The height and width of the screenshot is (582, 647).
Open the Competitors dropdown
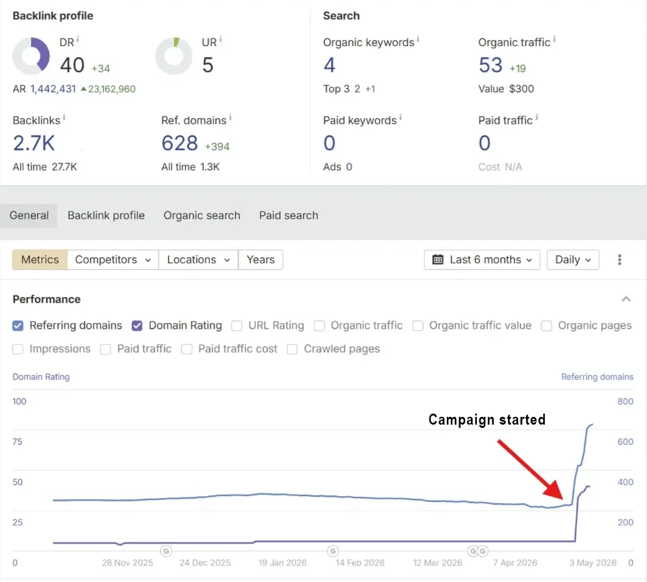113,260
